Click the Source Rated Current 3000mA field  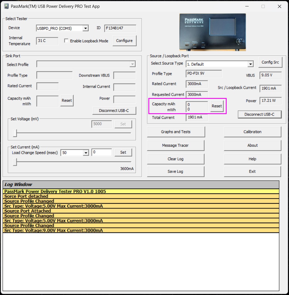coord(197,84)
